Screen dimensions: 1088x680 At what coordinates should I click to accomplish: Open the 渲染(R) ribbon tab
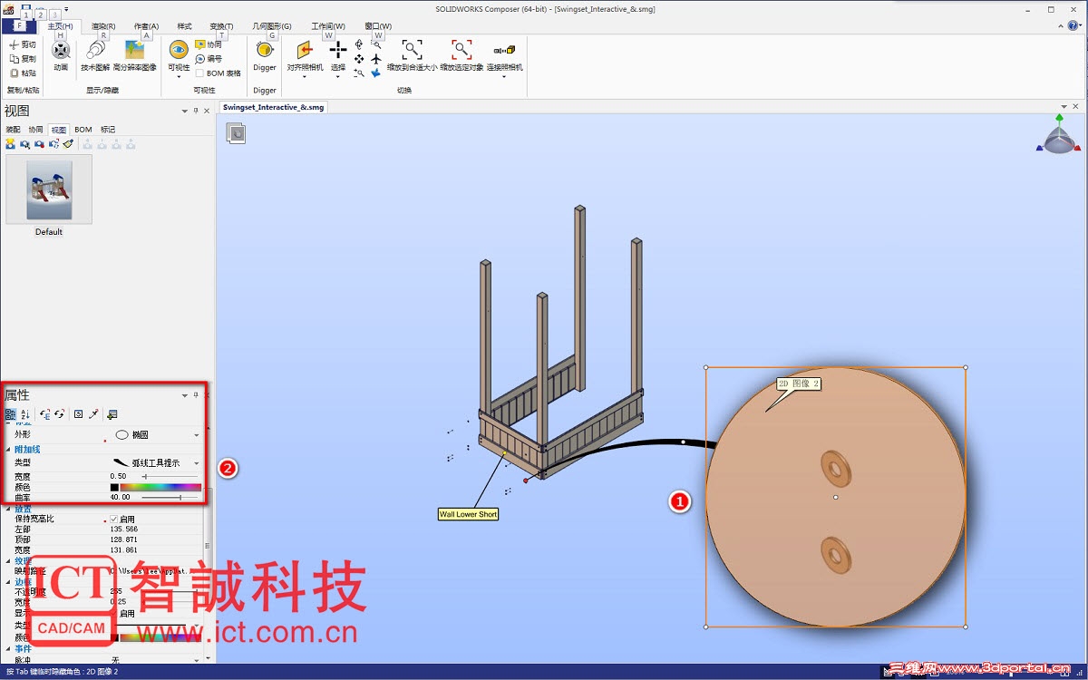click(x=103, y=26)
